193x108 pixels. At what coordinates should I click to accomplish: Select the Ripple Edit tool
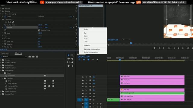coord(68,59)
